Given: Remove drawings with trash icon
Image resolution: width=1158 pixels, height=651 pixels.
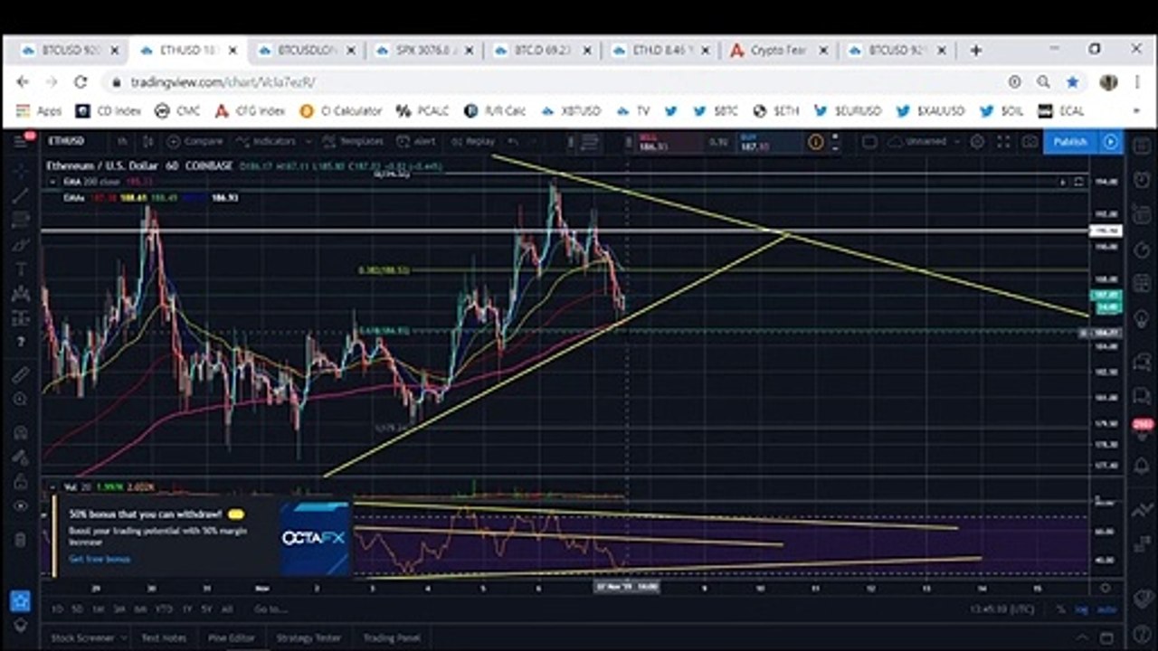Looking at the screenshot, I should pos(21,540).
